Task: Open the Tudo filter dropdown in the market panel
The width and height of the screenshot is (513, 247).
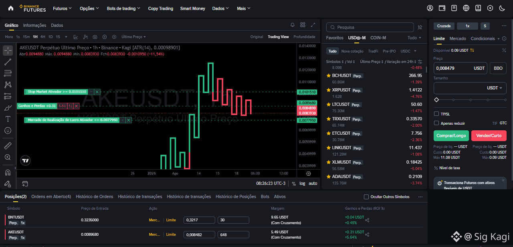Action: point(414,38)
